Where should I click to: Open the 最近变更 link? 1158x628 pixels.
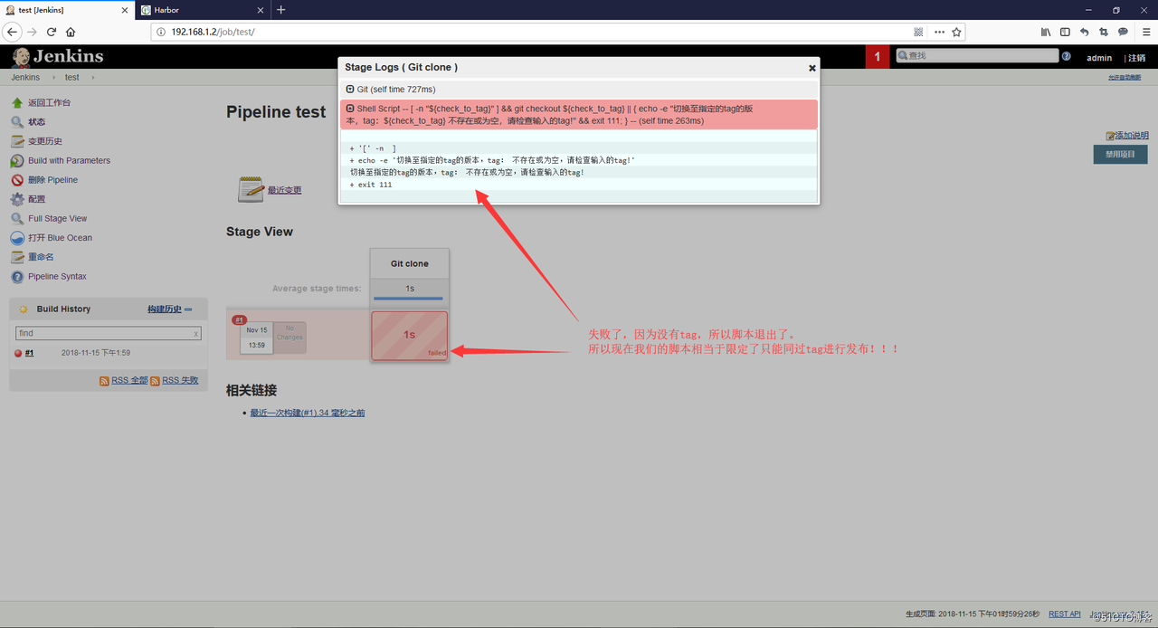pos(284,190)
